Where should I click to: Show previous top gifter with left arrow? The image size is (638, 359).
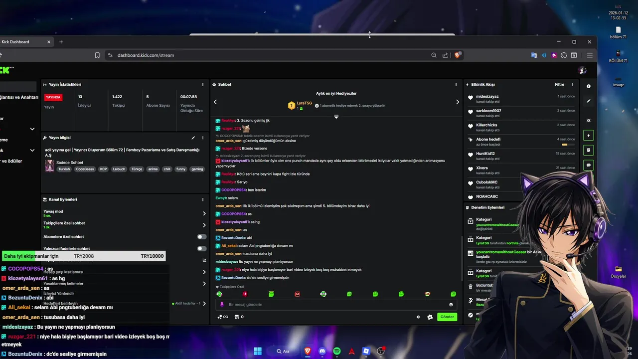tap(215, 102)
